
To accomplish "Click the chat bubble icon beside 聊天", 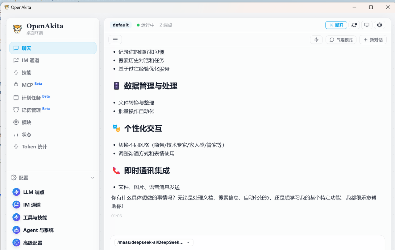I will pyautogui.click(x=16, y=48).
